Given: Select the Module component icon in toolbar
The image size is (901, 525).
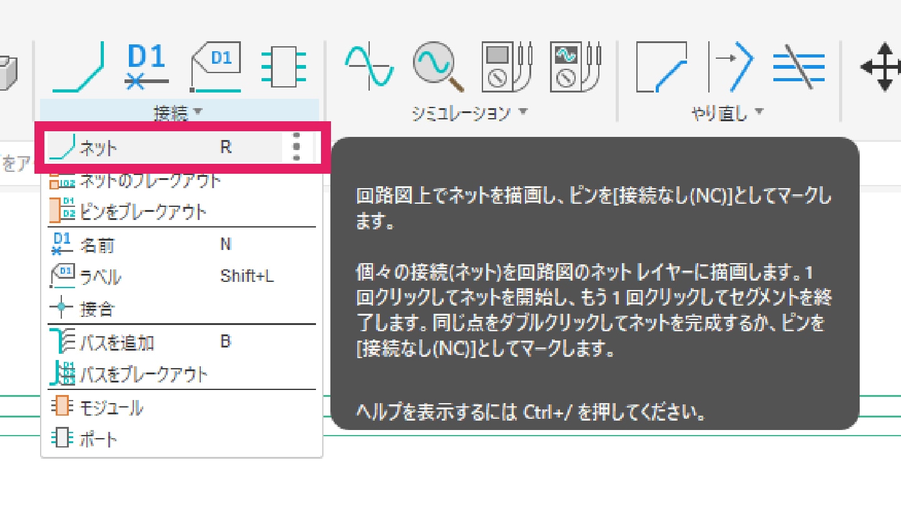Looking at the screenshot, I should (x=283, y=67).
